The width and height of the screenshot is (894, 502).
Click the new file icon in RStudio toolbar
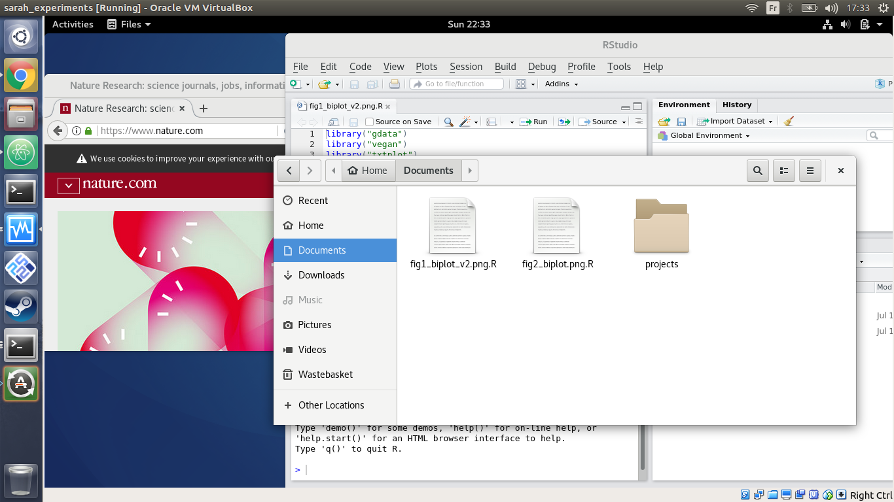point(296,84)
